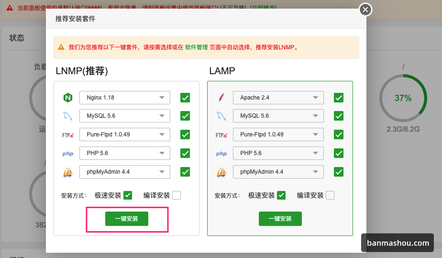
Task: Enable 编译安装 checkbox under LNMP
Action: pyautogui.click(x=177, y=195)
